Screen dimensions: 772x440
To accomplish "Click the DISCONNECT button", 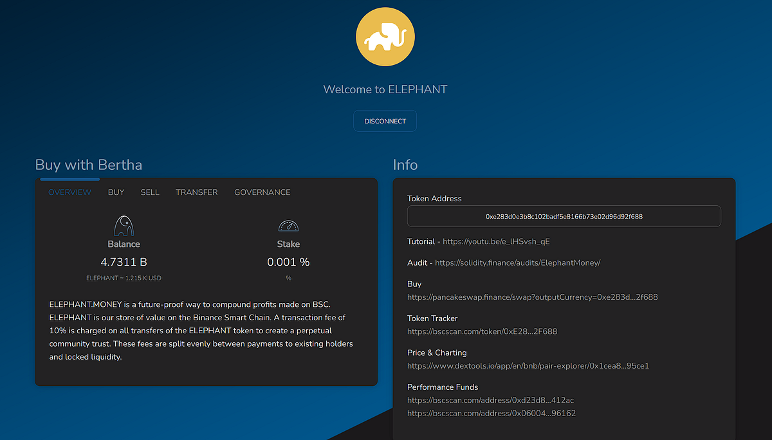I will click(385, 121).
